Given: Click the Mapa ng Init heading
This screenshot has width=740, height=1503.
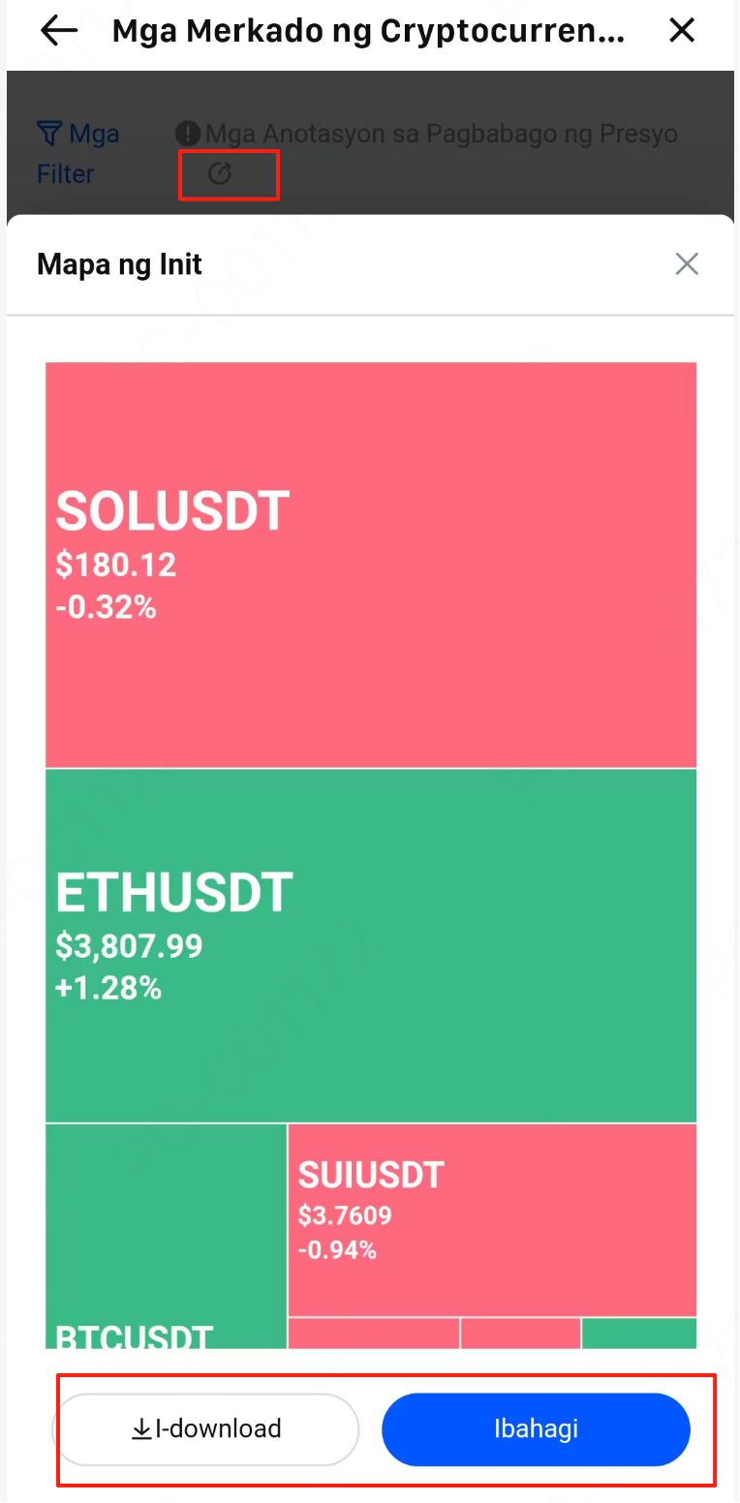Looking at the screenshot, I should click(119, 264).
